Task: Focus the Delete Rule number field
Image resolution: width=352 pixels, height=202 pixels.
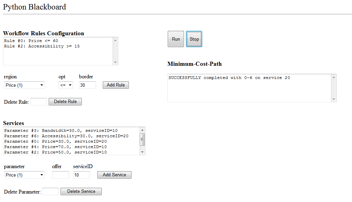Action: coord(39,102)
